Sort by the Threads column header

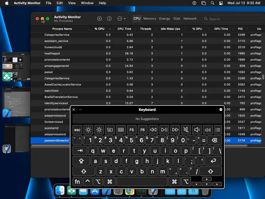pyautogui.click(x=145, y=29)
